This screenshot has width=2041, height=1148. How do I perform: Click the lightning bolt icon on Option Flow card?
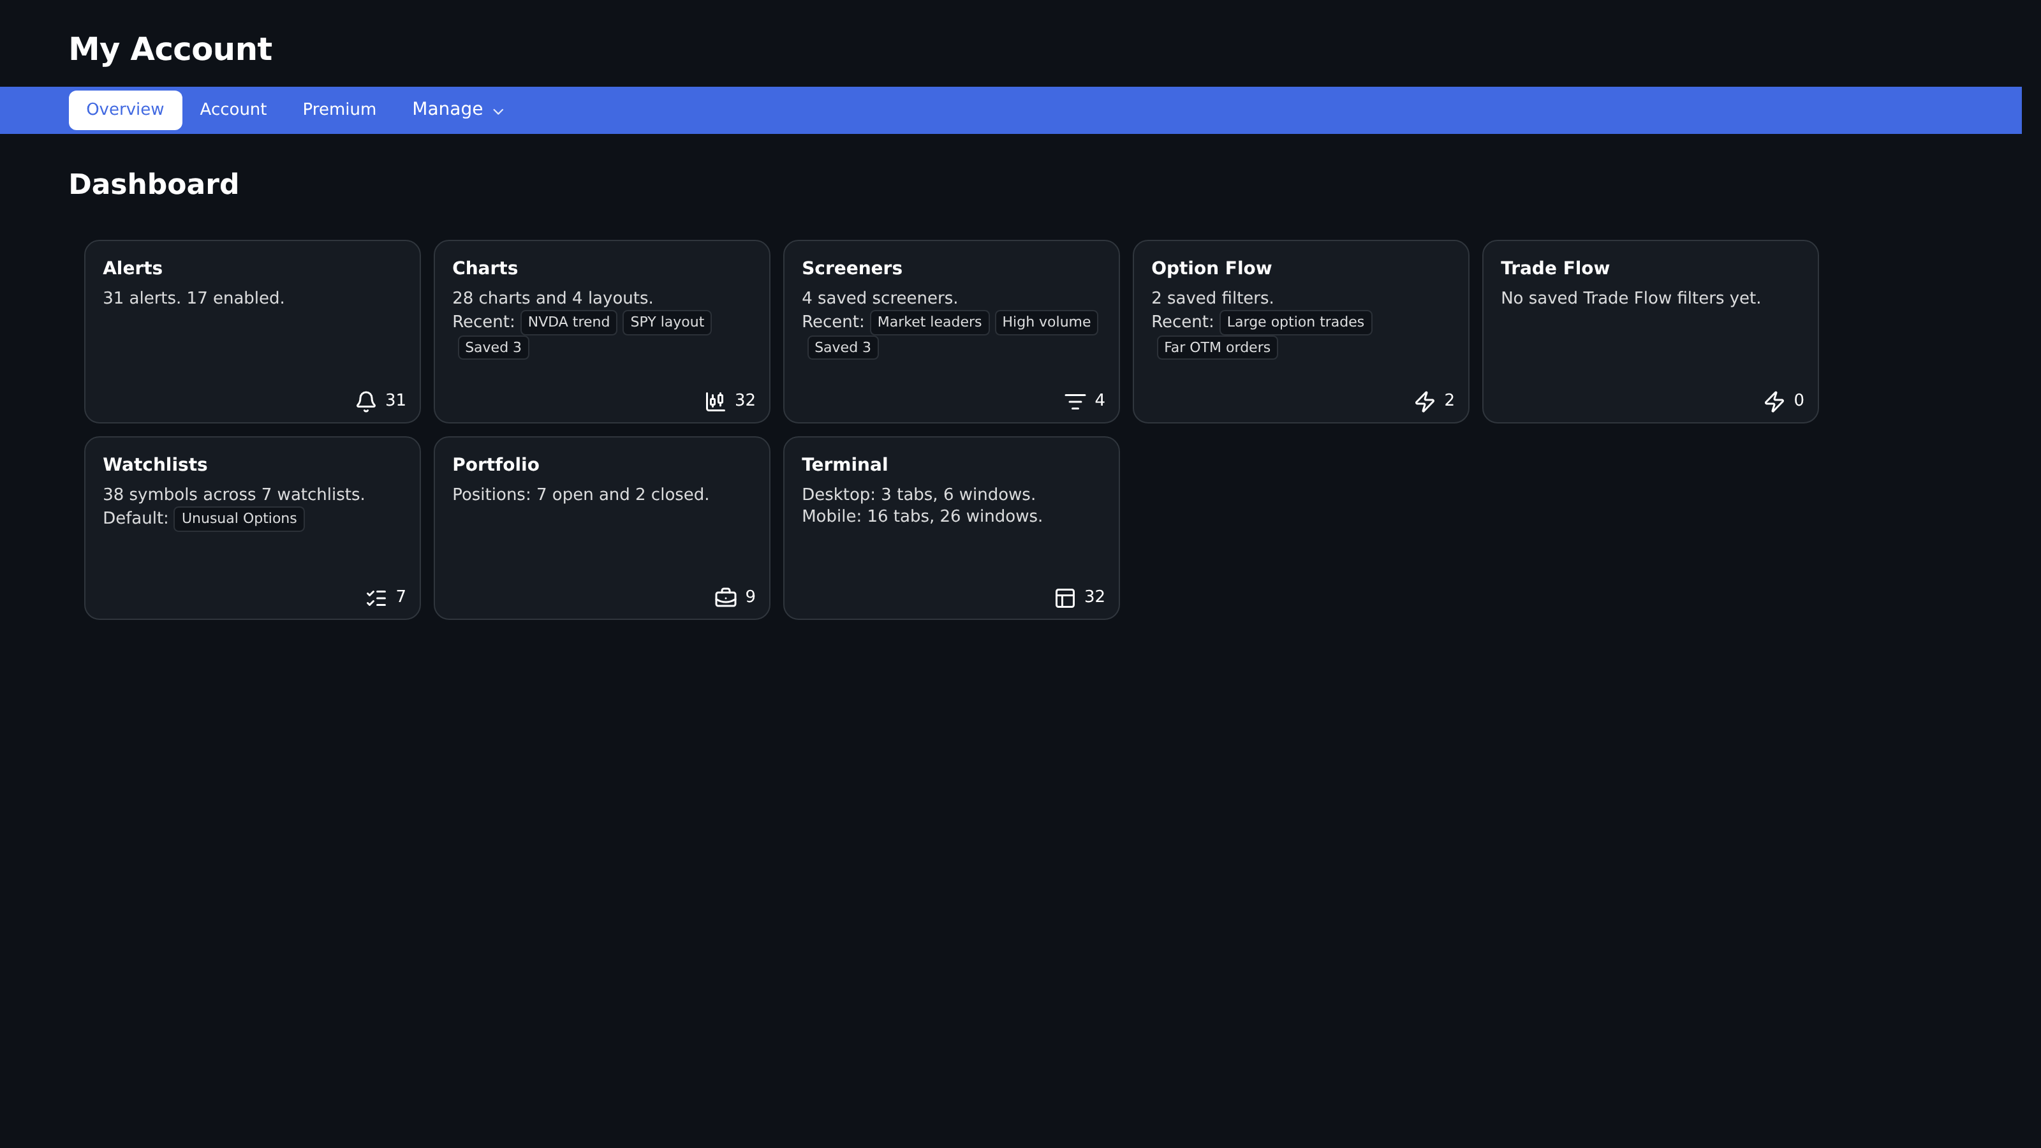1425,401
